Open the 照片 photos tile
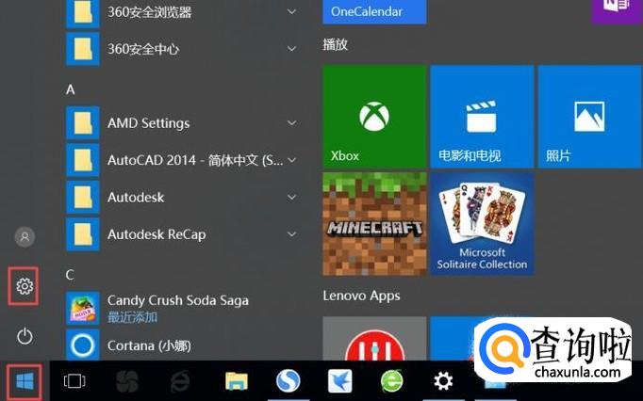 [589, 116]
